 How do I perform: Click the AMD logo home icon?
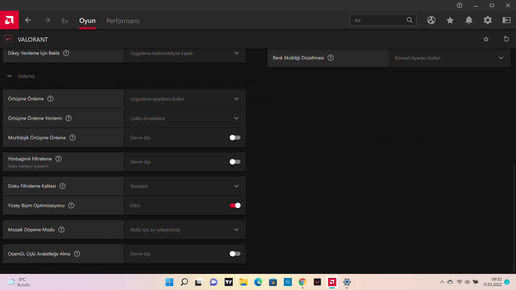[9, 20]
